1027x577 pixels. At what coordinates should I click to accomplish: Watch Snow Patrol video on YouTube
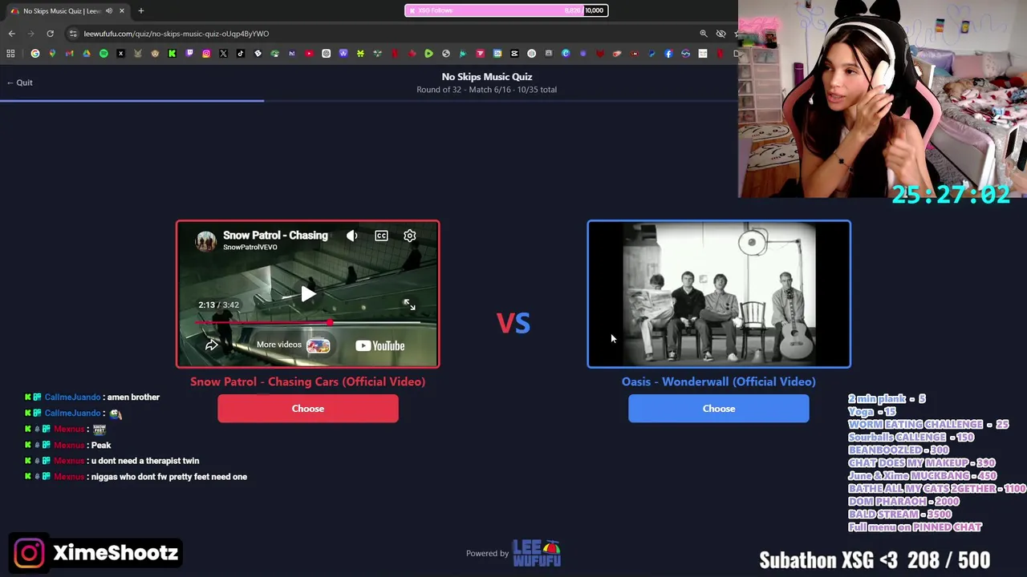(380, 345)
